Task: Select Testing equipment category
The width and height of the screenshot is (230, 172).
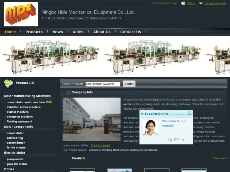Action: (19, 122)
